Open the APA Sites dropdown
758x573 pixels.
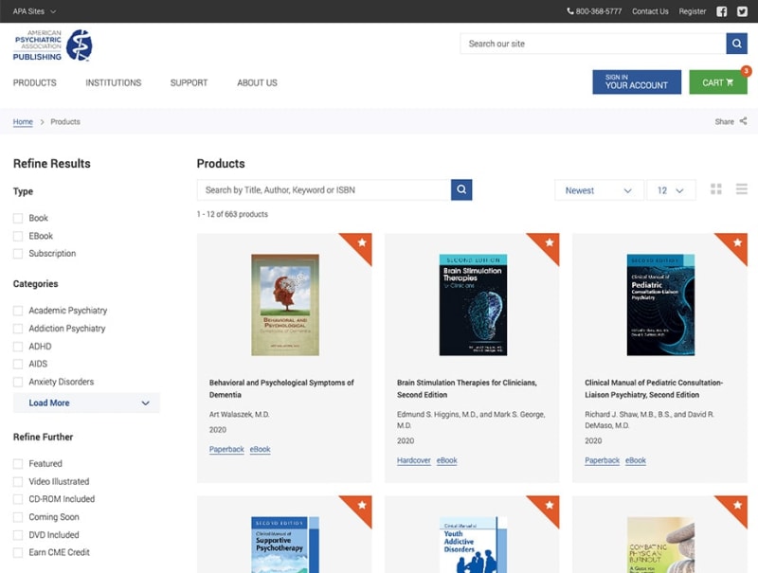tap(34, 11)
